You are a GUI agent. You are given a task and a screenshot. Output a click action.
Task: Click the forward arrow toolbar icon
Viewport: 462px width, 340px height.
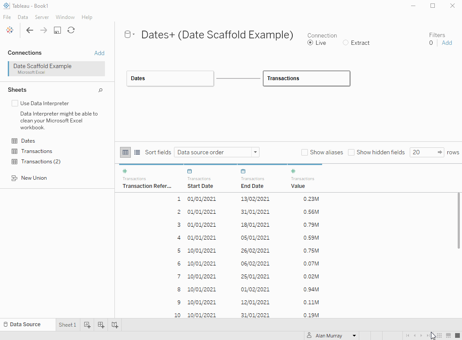pyautogui.click(x=43, y=30)
